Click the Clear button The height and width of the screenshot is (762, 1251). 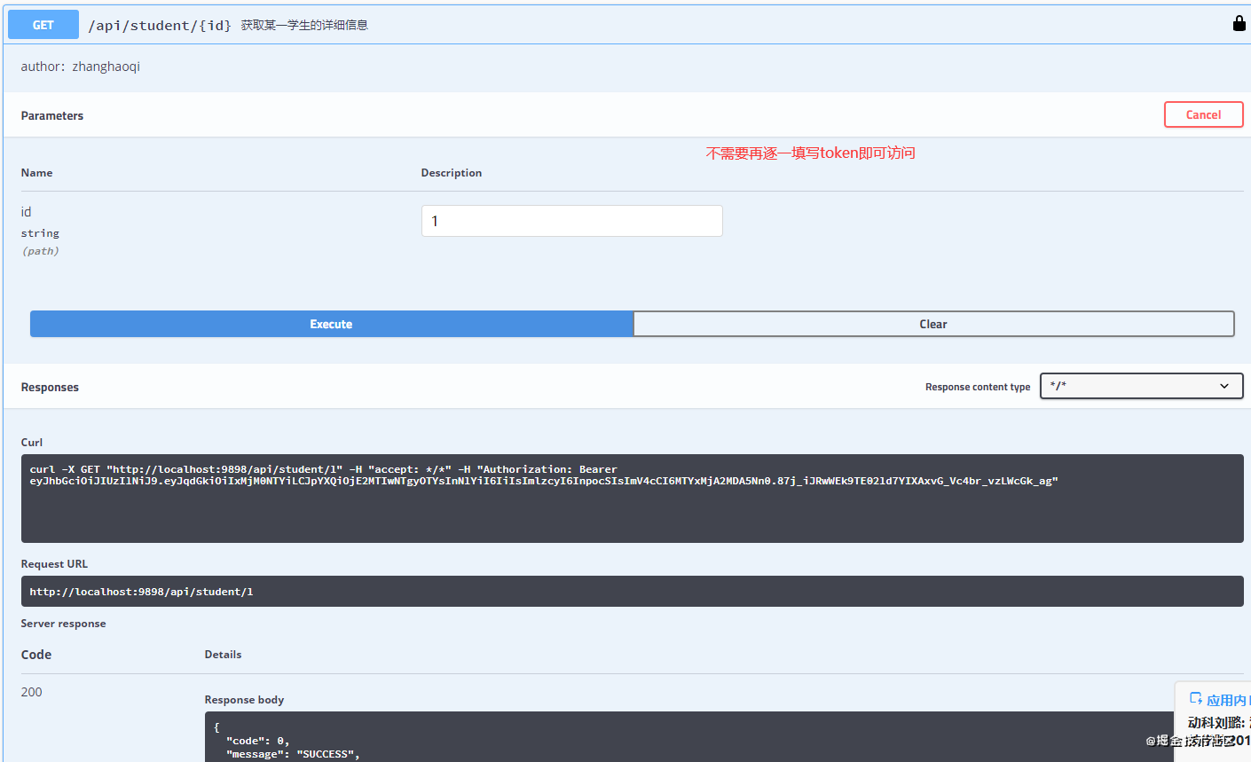(933, 324)
